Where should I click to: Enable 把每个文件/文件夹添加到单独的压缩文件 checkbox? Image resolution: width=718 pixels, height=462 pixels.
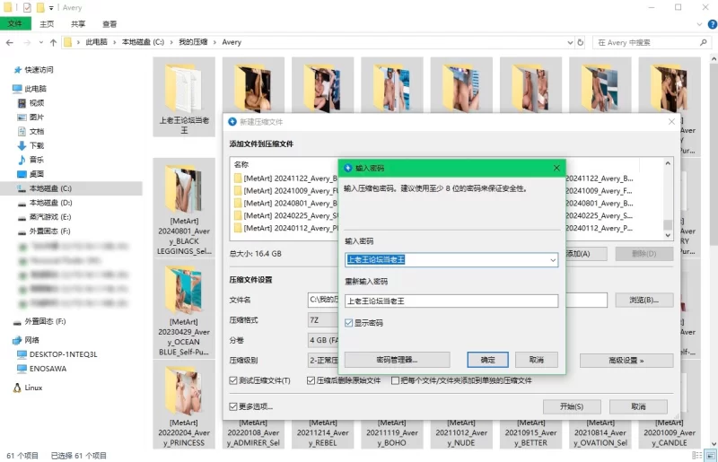coord(395,380)
